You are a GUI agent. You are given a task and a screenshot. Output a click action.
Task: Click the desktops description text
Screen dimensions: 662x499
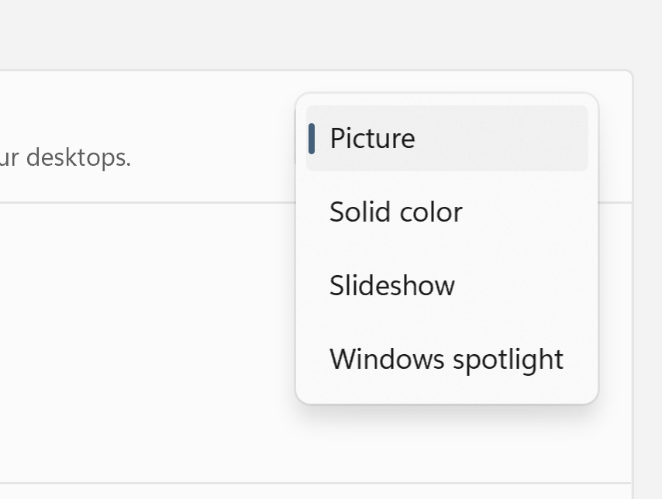pyautogui.click(x=66, y=158)
